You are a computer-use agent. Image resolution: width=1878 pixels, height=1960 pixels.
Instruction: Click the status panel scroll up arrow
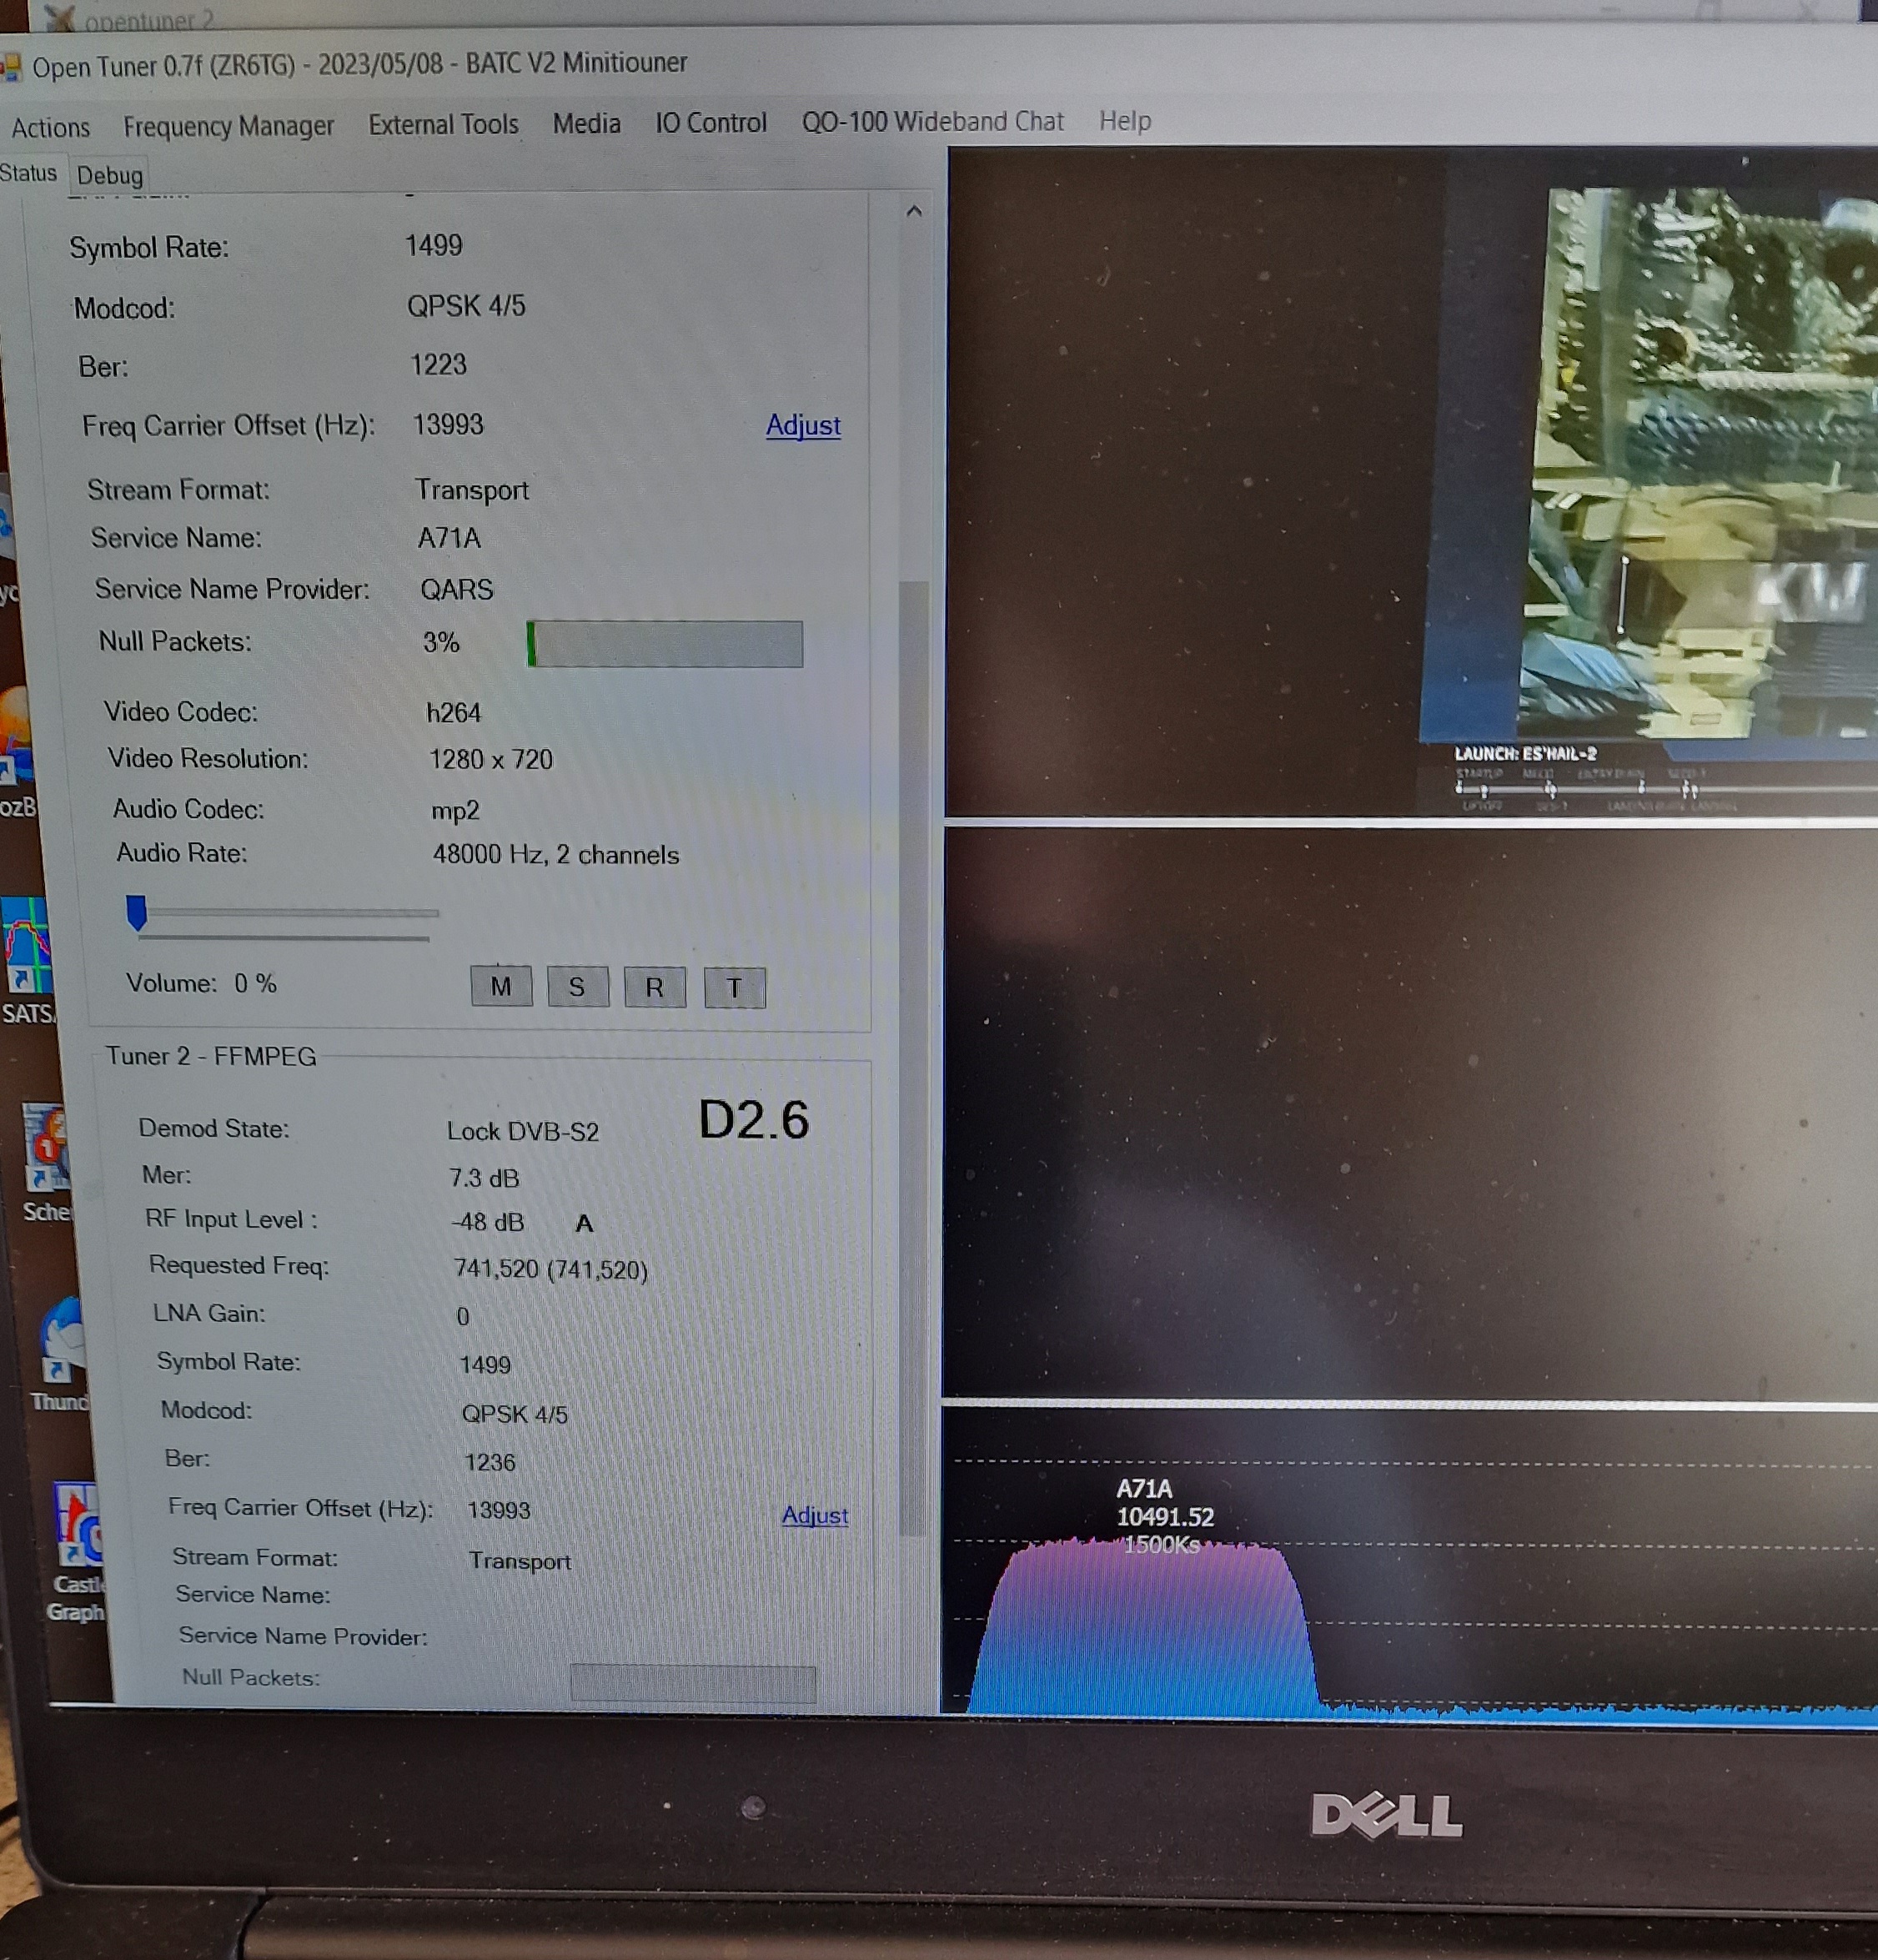[913, 211]
